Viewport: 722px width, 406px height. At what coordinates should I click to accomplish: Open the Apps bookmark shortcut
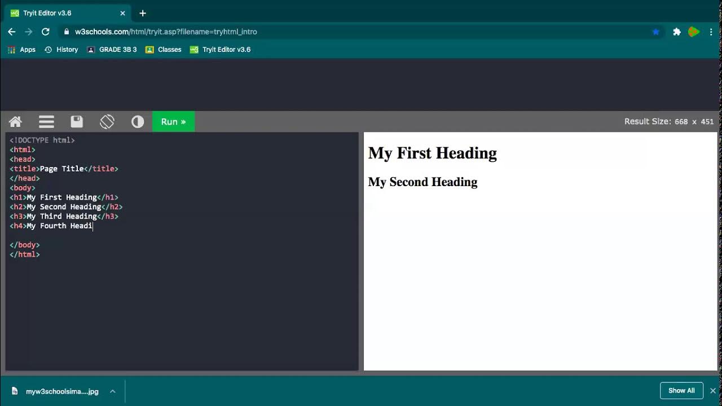tap(21, 50)
